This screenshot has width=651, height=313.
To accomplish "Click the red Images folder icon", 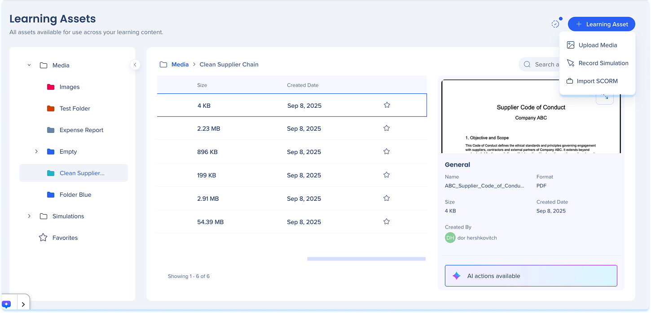I will [51, 87].
